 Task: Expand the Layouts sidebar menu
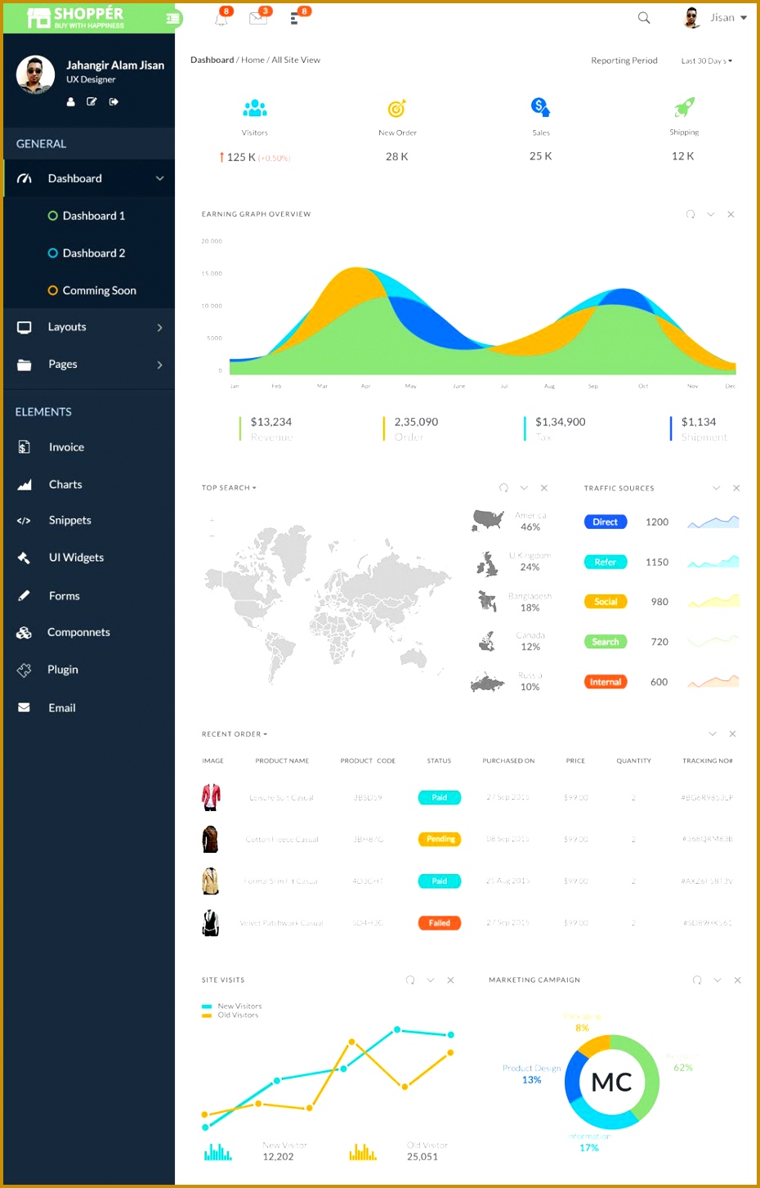point(66,326)
